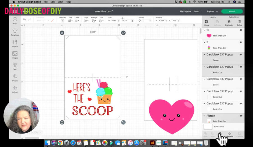Open the Projects sidebar tool
The image size is (253, 147).
15,43
